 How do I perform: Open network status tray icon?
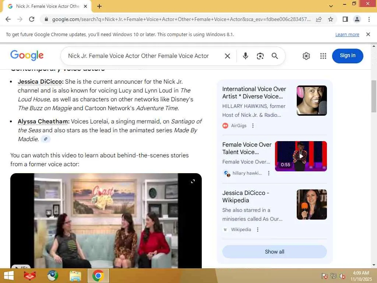[x=334, y=276]
